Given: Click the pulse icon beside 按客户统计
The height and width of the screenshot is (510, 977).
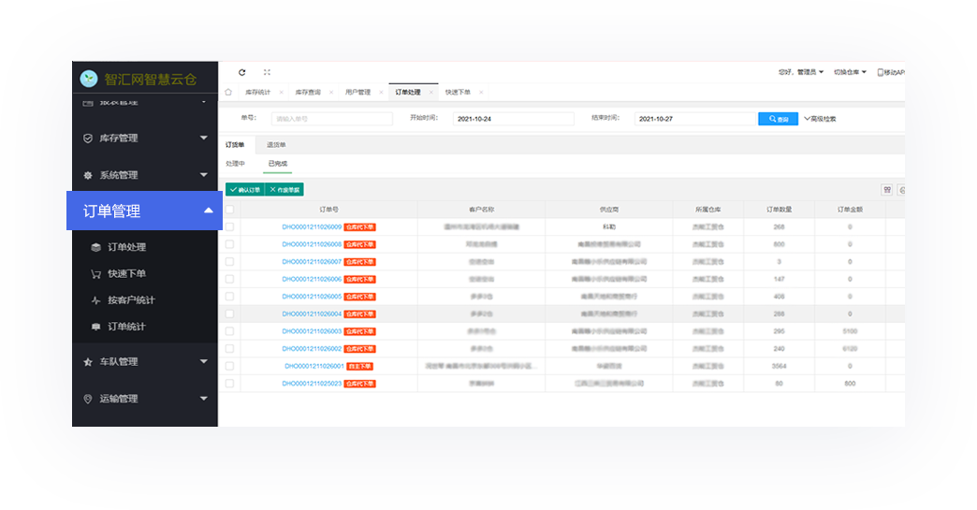Looking at the screenshot, I should (95, 300).
